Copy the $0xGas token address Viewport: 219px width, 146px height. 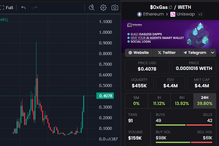[x=170, y=7]
